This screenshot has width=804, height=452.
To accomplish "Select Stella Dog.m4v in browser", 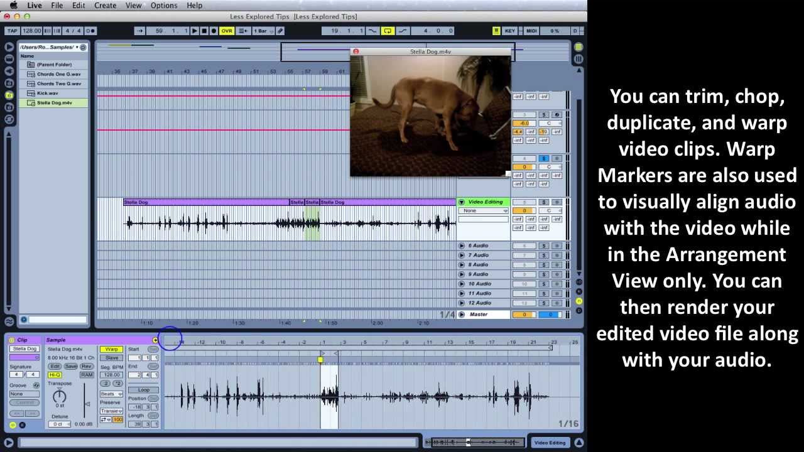I will point(53,102).
